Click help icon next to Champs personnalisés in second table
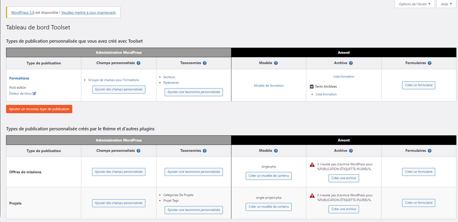 click(138, 151)
